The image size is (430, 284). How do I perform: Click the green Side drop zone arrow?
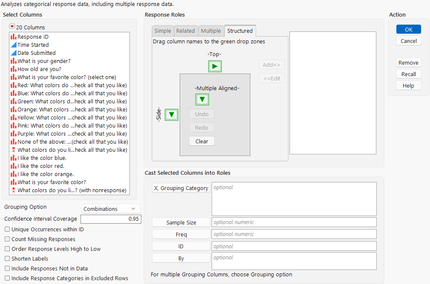pos(171,115)
